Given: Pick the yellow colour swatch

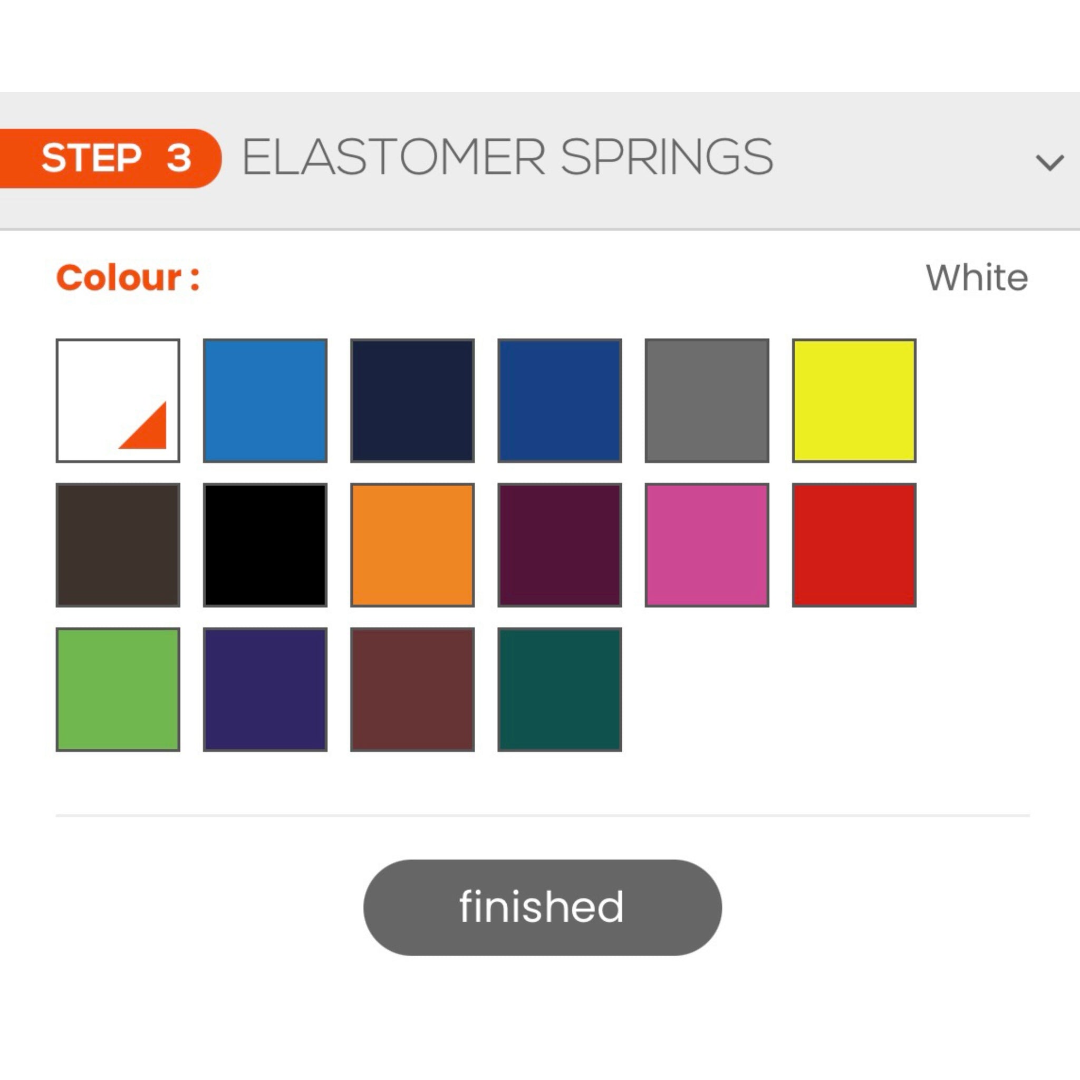Looking at the screenshot, I should tap(854, 400).
